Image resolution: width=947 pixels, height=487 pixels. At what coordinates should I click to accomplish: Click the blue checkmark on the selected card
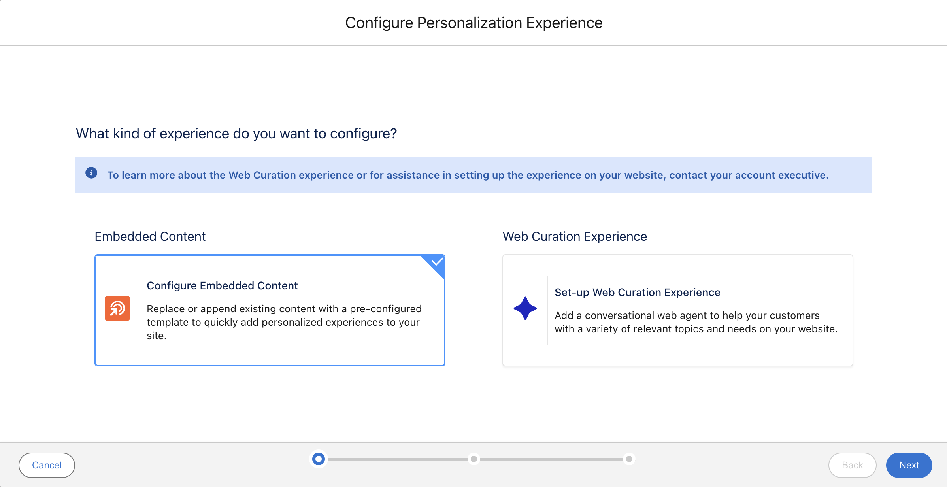(x=436, y=261)
